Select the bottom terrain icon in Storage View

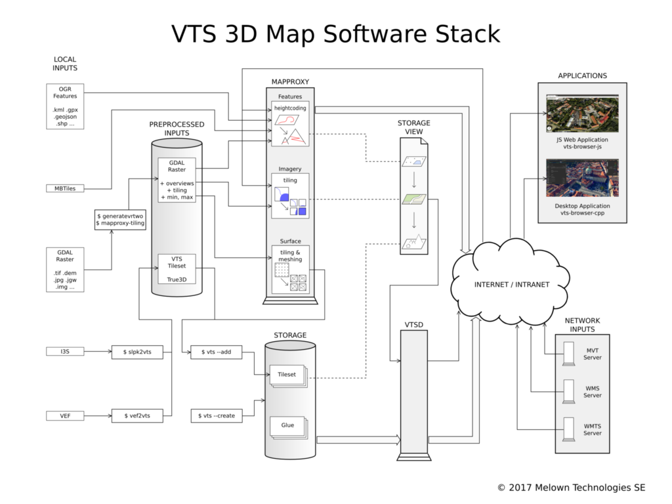[x=414, y=241]
